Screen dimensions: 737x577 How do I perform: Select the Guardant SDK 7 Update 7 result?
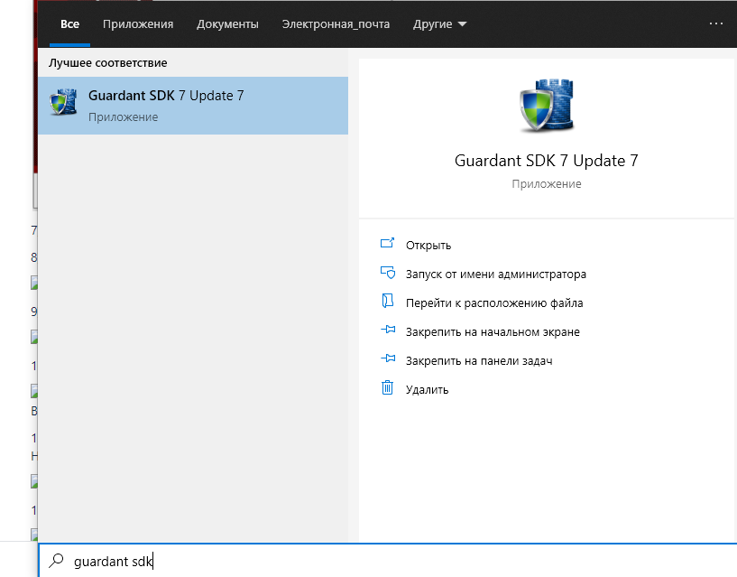pos(193,105)
